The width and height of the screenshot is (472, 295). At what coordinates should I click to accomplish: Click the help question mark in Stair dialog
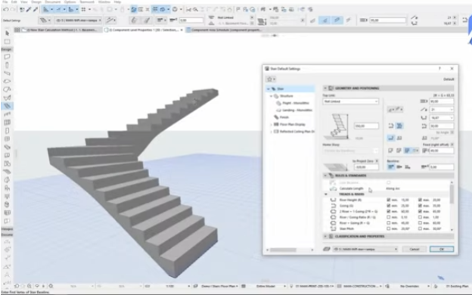439,69
